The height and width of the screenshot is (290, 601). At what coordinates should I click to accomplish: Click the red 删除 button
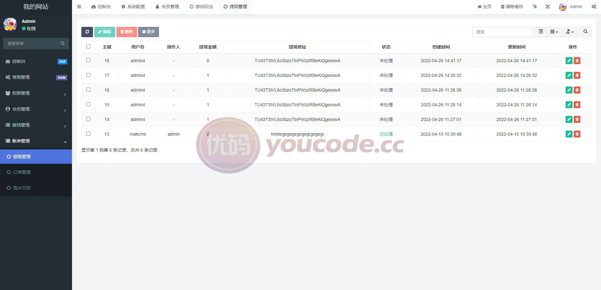tap(126, 32)
